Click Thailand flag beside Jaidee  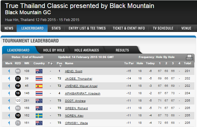coord(39,78)
